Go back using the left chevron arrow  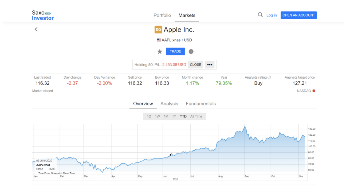tap(36, 29)
